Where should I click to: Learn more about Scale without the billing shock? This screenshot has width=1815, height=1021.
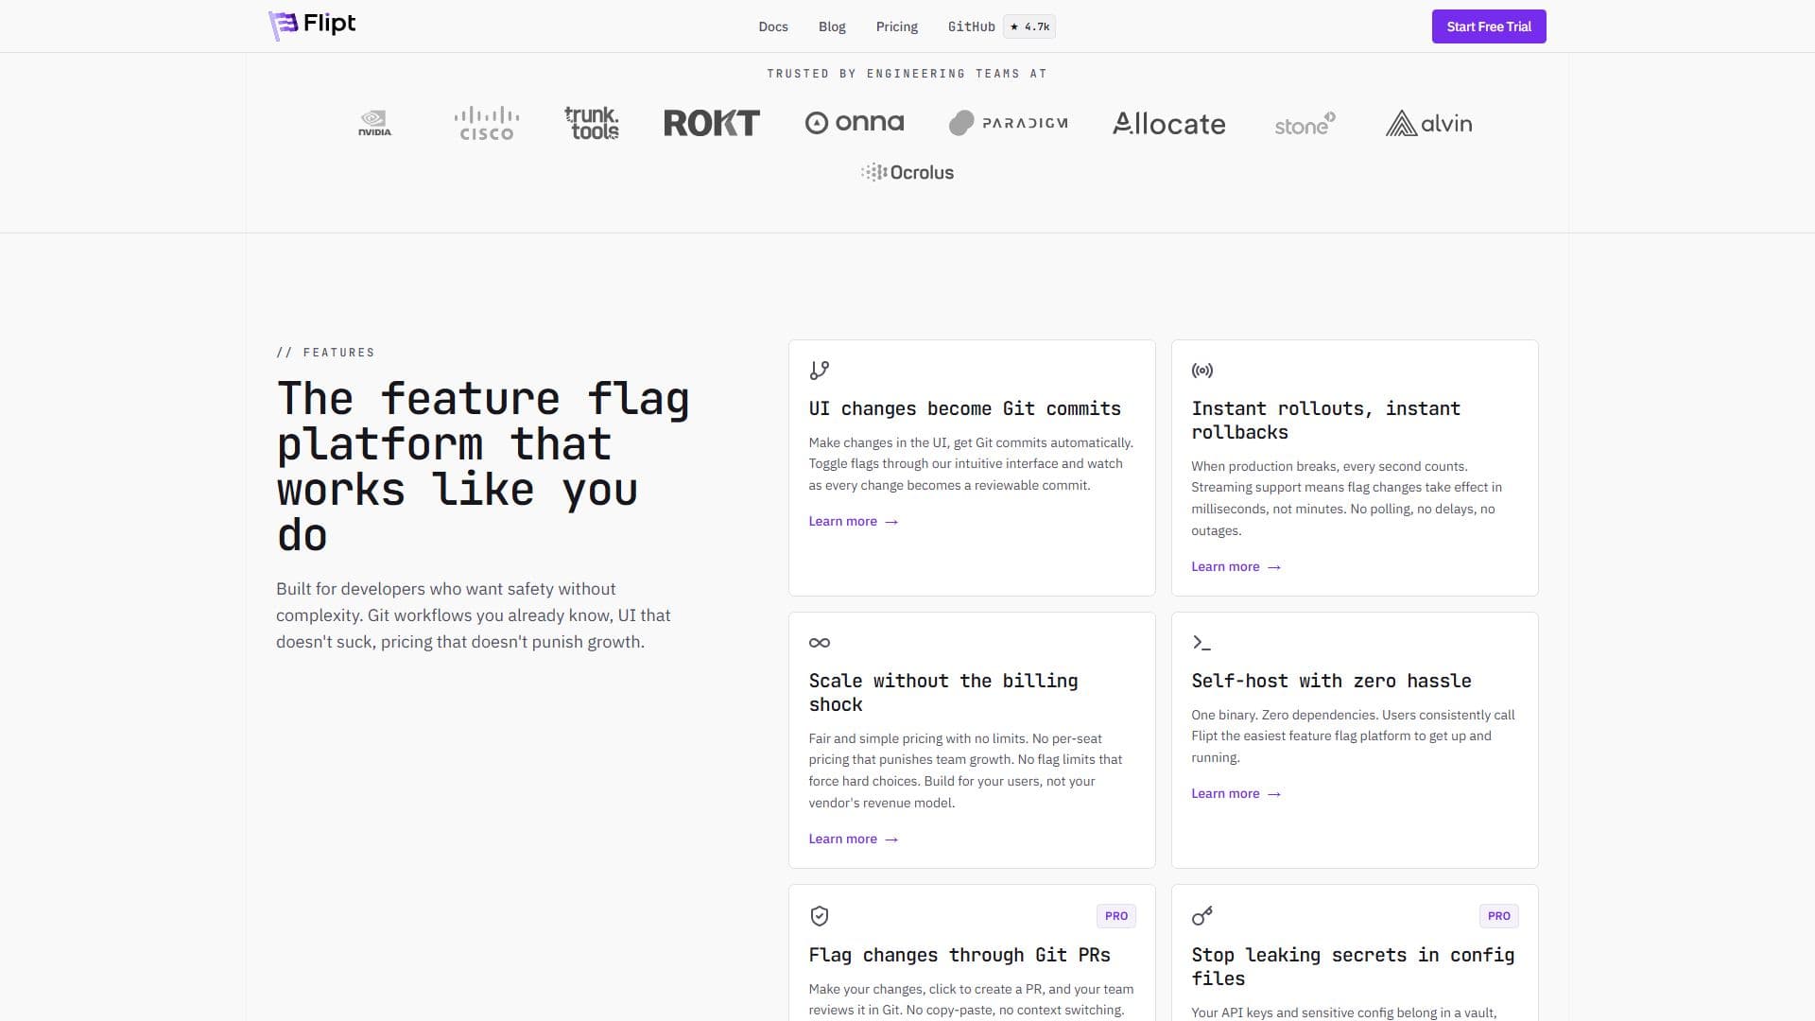pyautogui.click(x=854, y=839)
